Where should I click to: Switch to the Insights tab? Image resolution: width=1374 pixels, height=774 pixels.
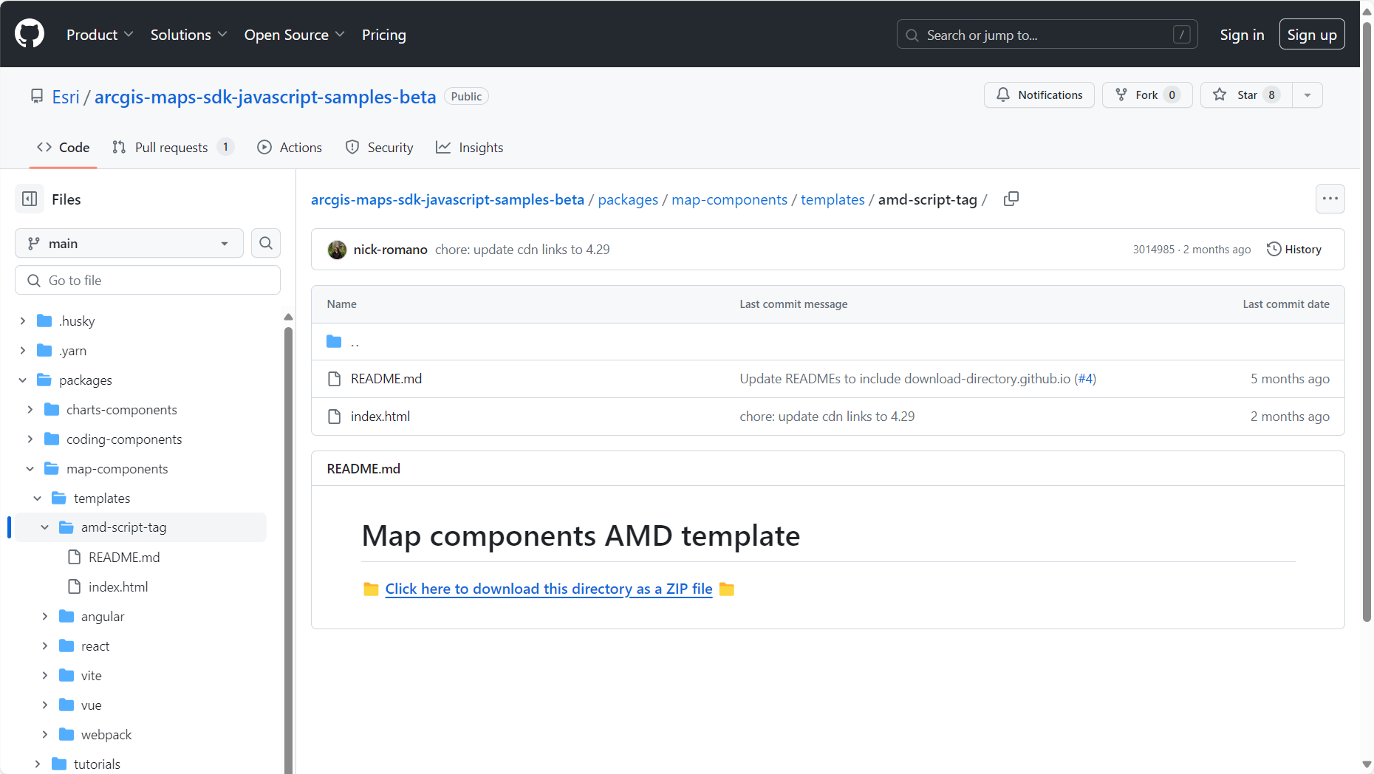(x=470, y=147)
